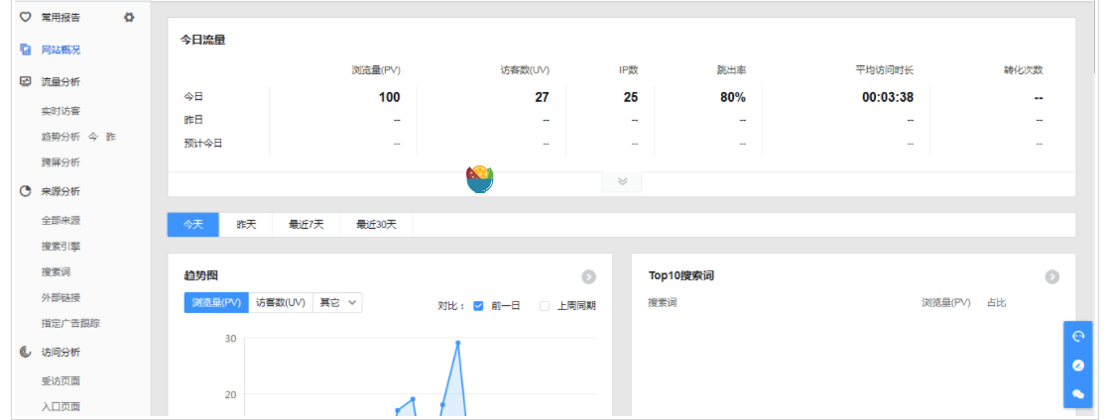Screen dimensions: 1111x420
Task: Toggle the 前一日 comparison checkbox
Action: tap(477, 305)
